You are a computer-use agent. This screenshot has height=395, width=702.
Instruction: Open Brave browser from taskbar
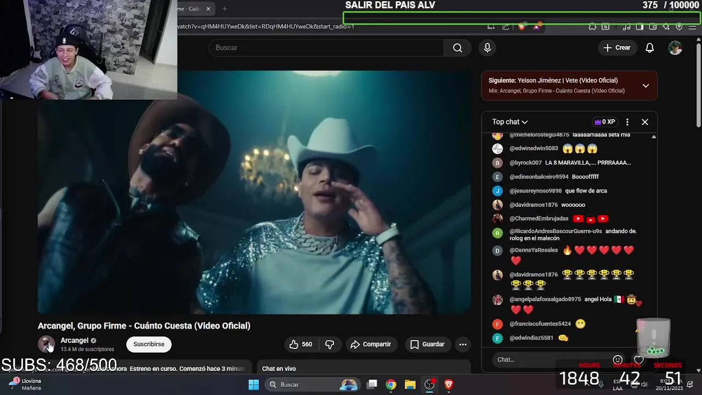click(449, 385)
